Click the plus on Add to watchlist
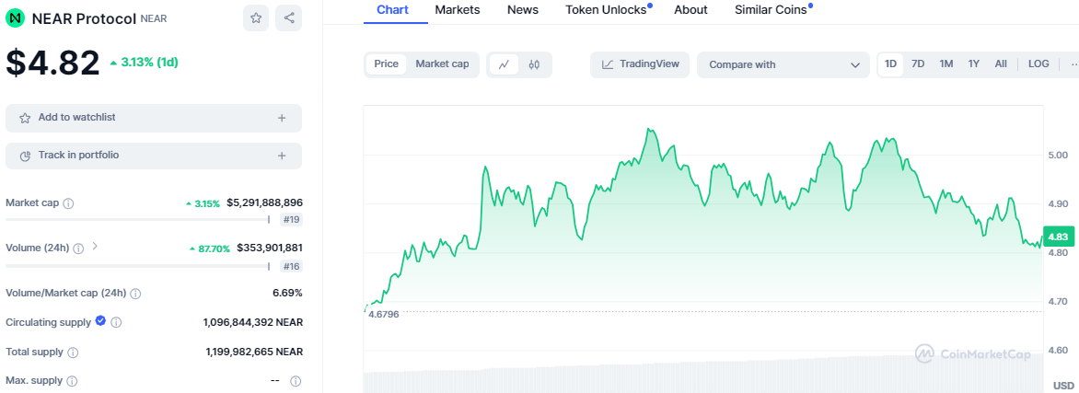Screen dimensions: 1079x393 tap(282, 118)
